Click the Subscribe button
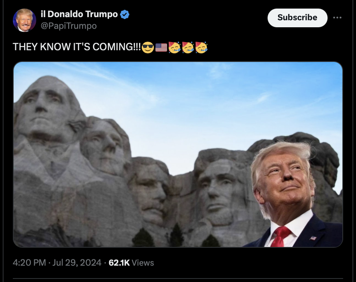Screen dimensions: 356x282 click(x=298, y=18)
